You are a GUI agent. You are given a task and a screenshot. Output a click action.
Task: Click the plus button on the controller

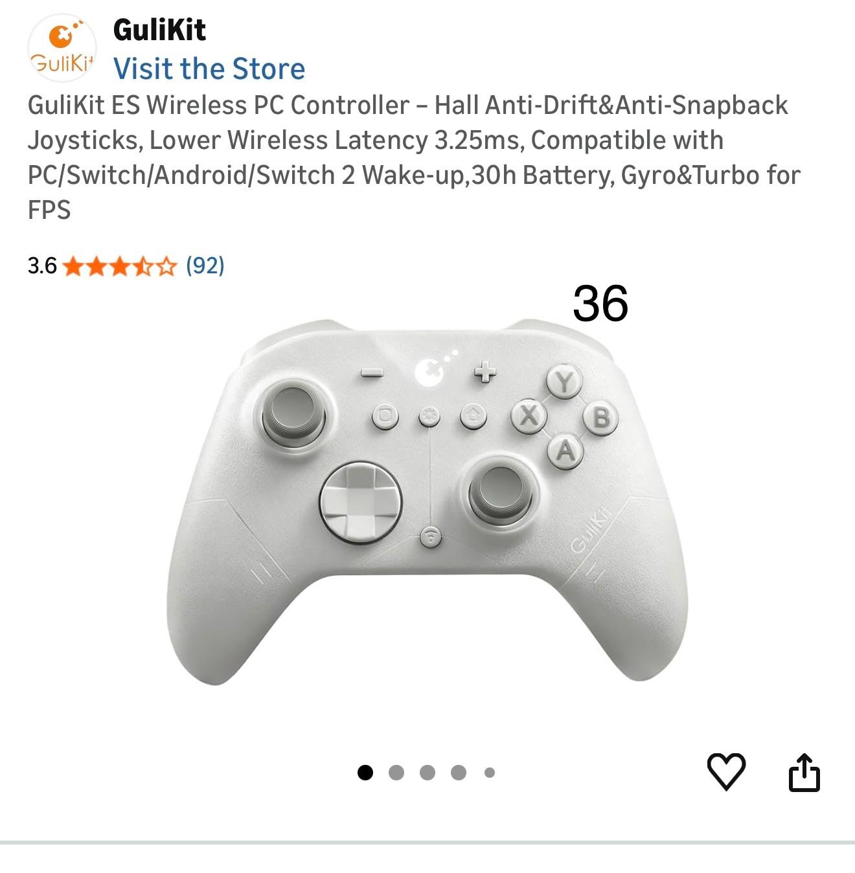(484, 372)
